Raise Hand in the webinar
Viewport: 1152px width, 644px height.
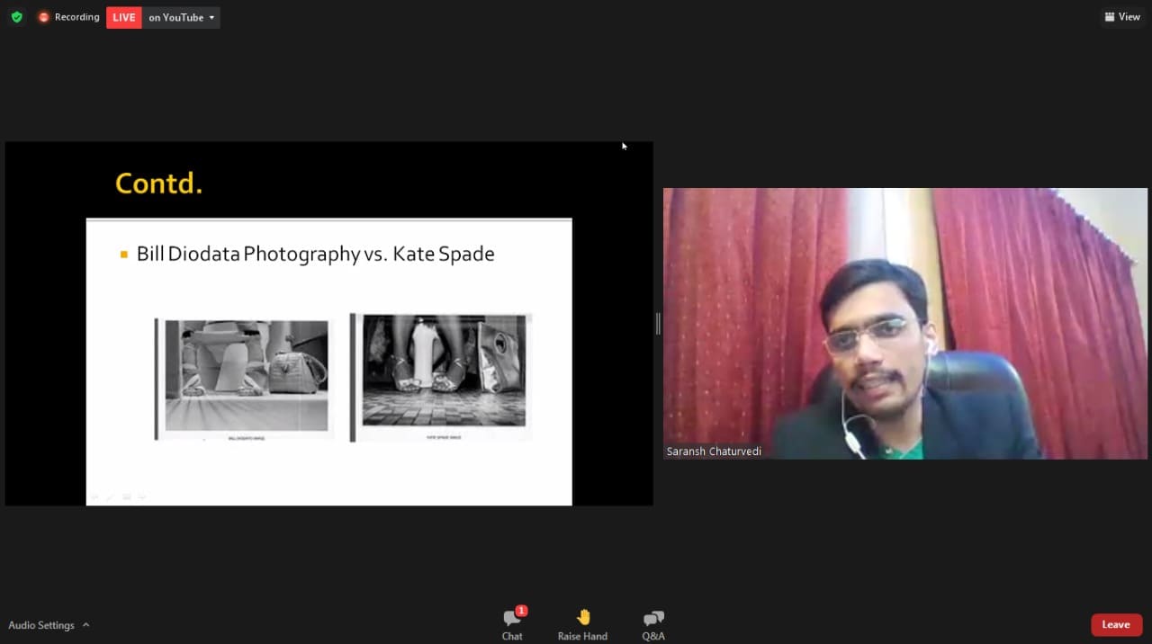coord(582,624)
